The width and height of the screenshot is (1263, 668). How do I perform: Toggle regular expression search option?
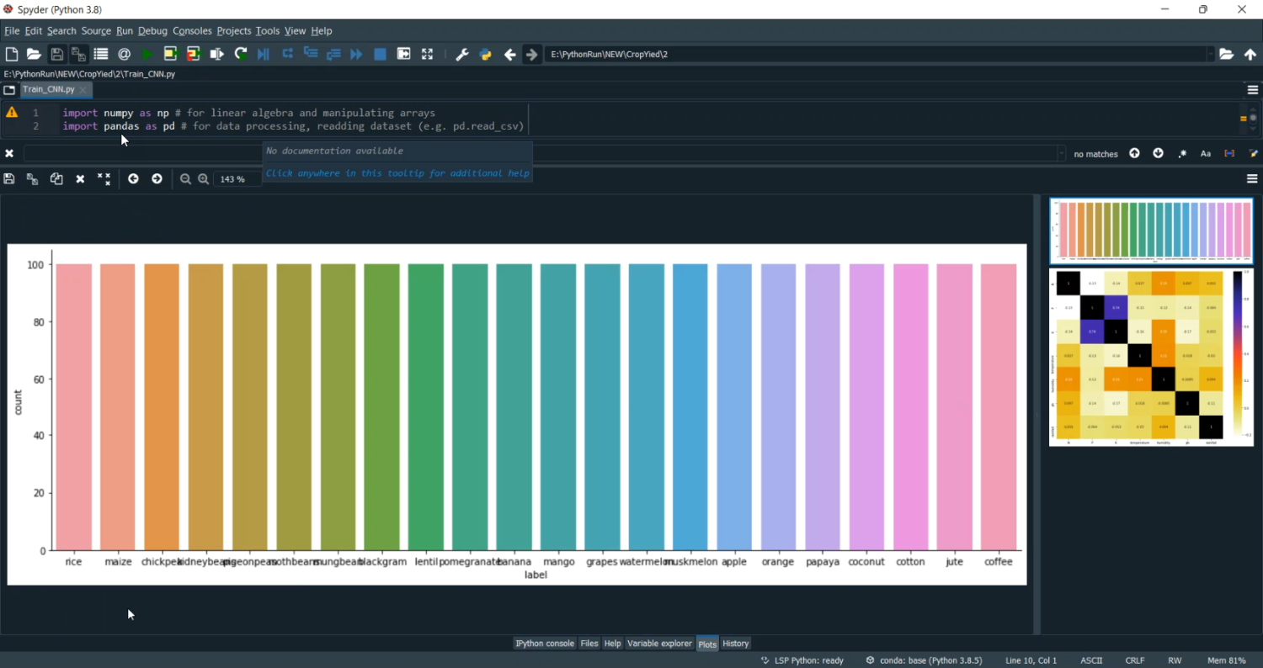click(1182, 154)
